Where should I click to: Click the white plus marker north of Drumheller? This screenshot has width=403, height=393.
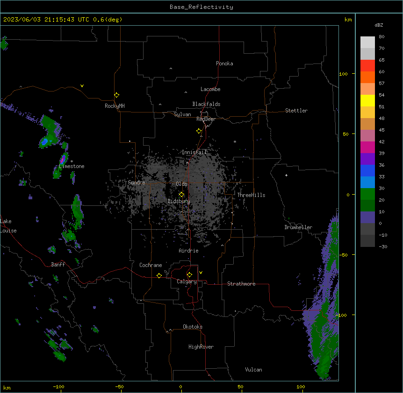286,175
